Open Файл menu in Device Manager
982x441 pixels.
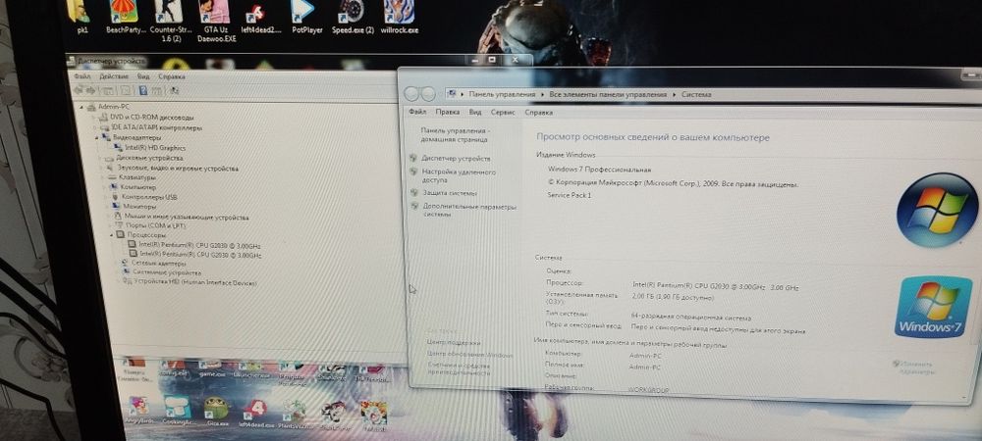pyautogui.click(x=82, y=76)
